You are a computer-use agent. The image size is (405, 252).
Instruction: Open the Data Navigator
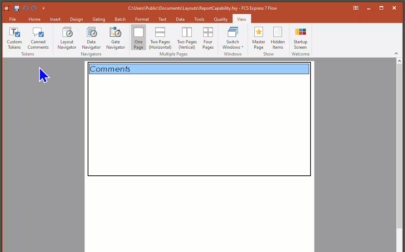(91, 38)
